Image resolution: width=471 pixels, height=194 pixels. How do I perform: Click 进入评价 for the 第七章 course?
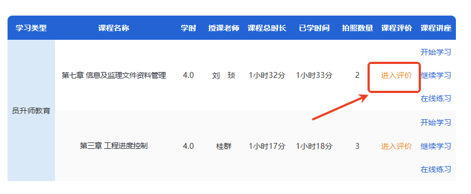[396, 75]
